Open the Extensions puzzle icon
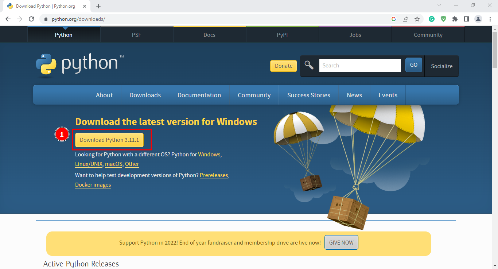This screenshot has width=498, height=269. (x=455, y=19)
